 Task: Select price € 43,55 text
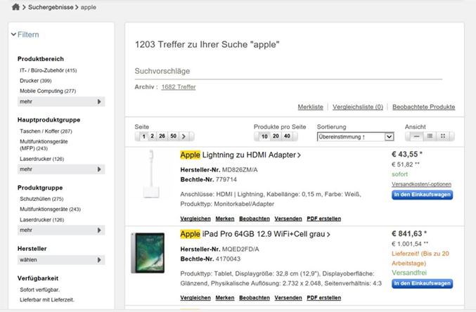tap(407, 155)
